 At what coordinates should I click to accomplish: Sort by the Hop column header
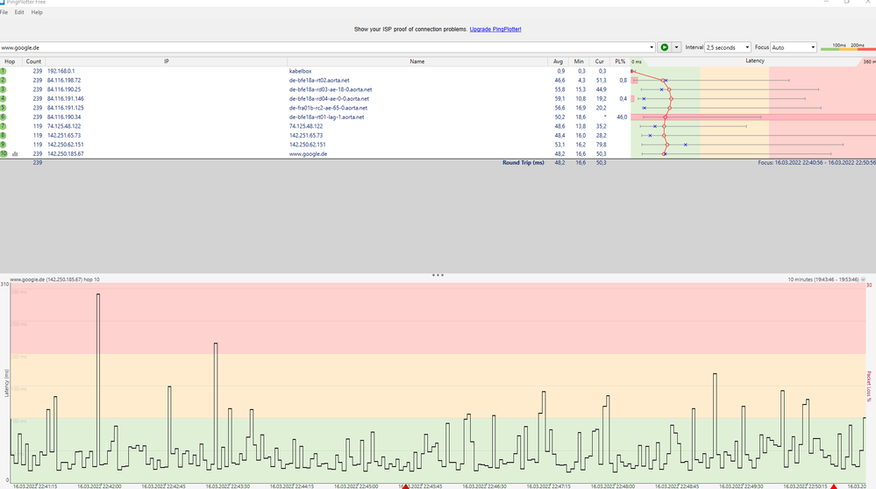pos(10,61)
